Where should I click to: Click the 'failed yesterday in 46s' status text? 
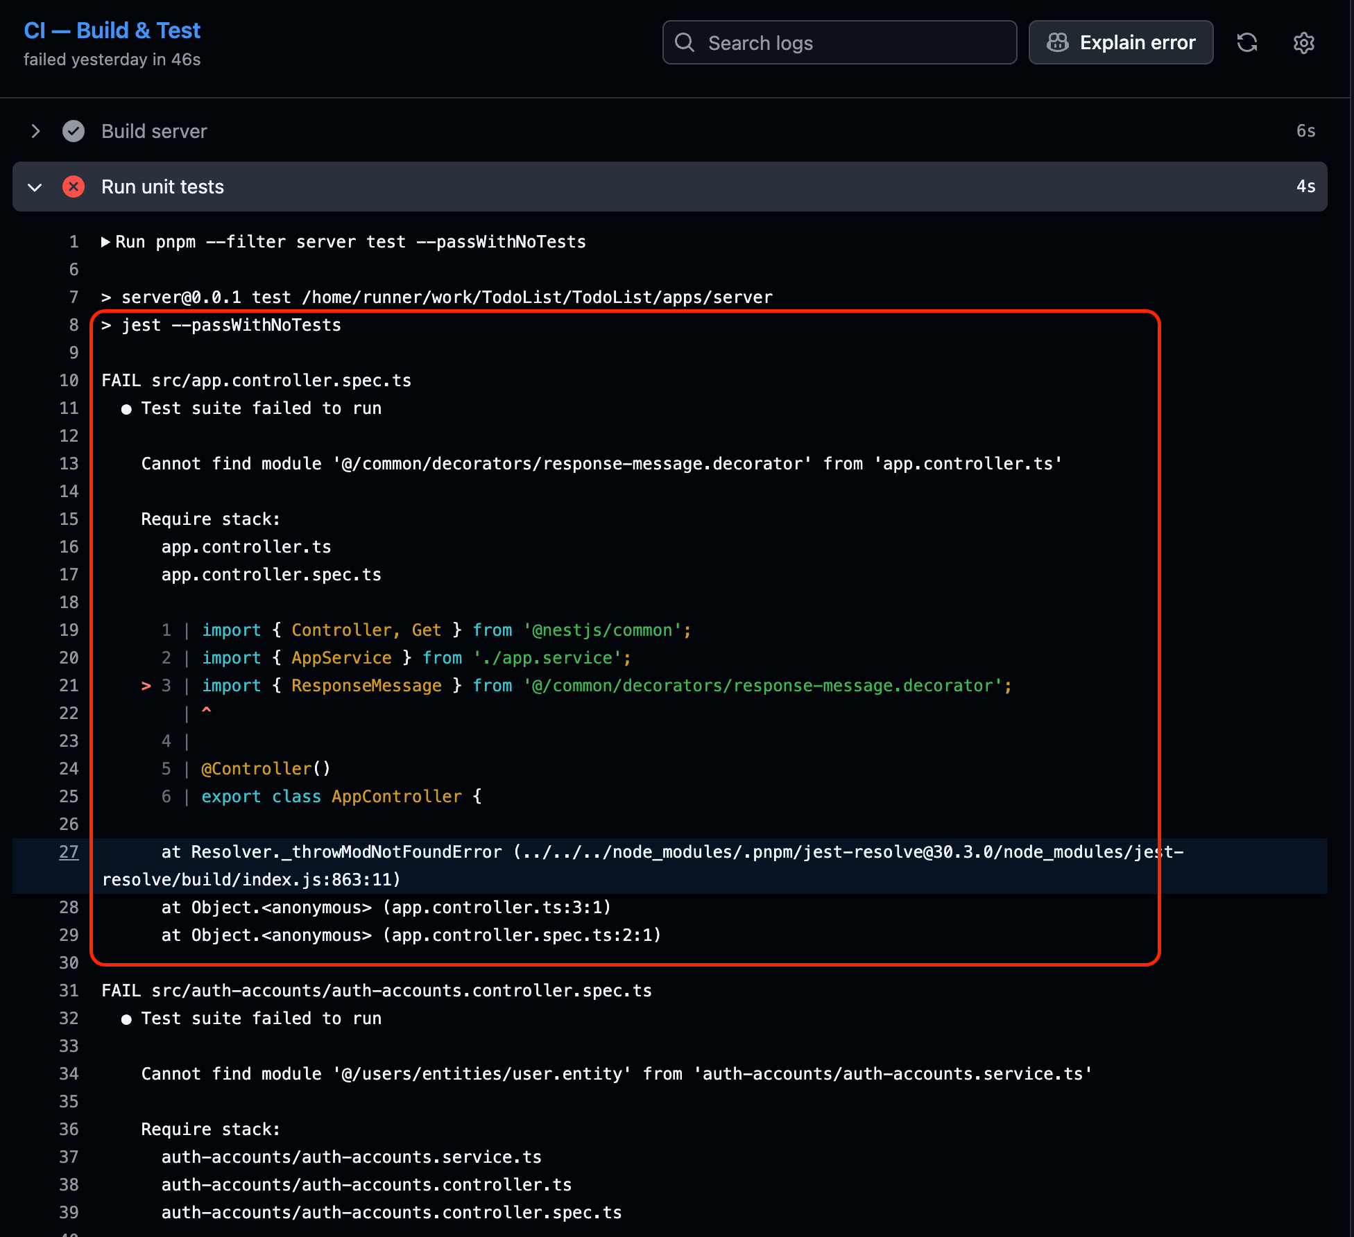[x=112, y=60]
